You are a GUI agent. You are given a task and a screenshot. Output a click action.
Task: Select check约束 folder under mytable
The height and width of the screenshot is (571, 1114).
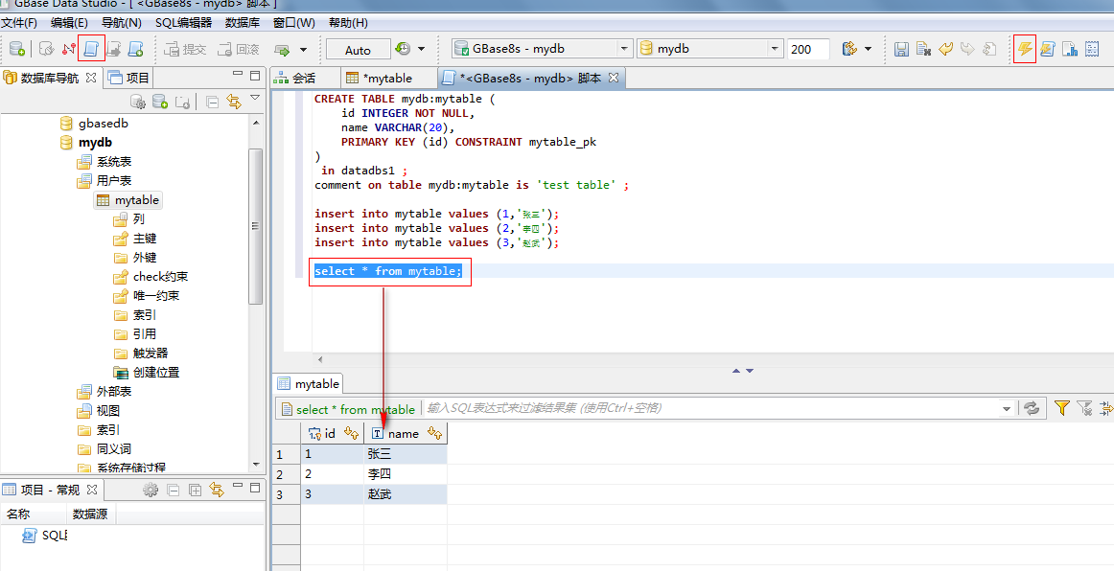tap(151, 276)
